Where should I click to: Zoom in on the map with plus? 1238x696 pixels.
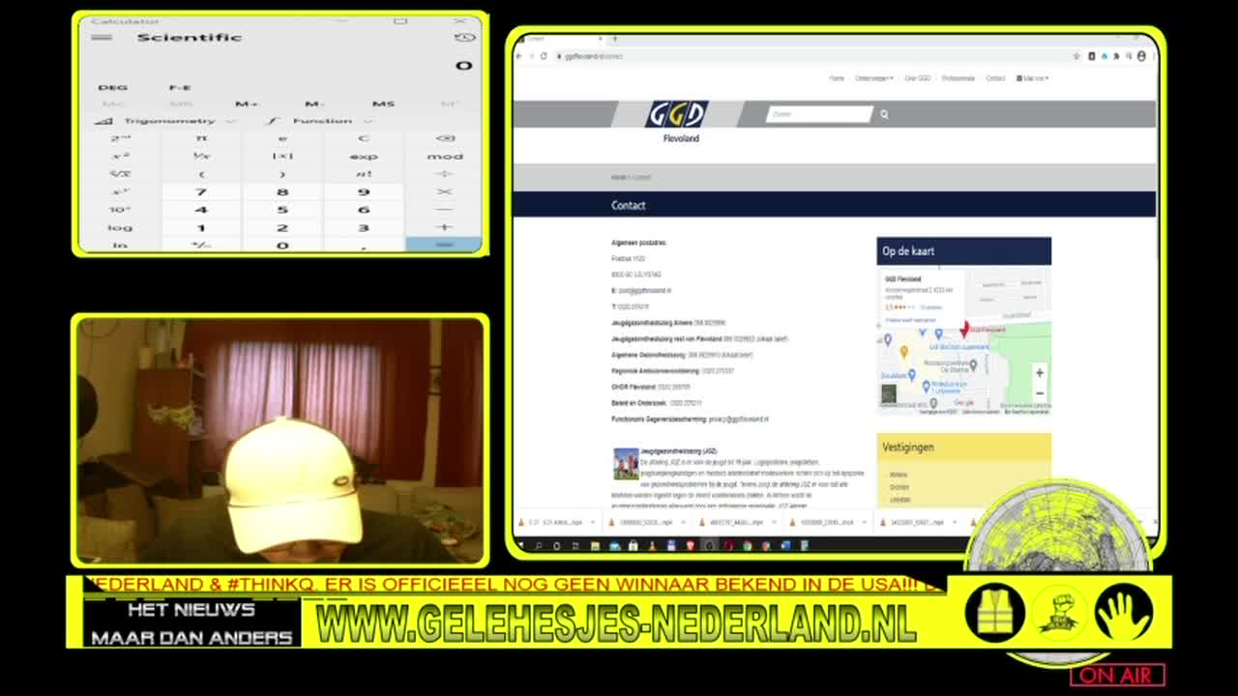click(x=1040, y=373)
